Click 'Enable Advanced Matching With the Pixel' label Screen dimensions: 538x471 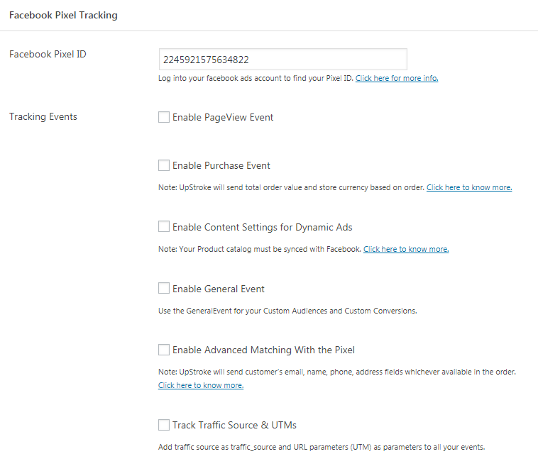click(263, 350)
